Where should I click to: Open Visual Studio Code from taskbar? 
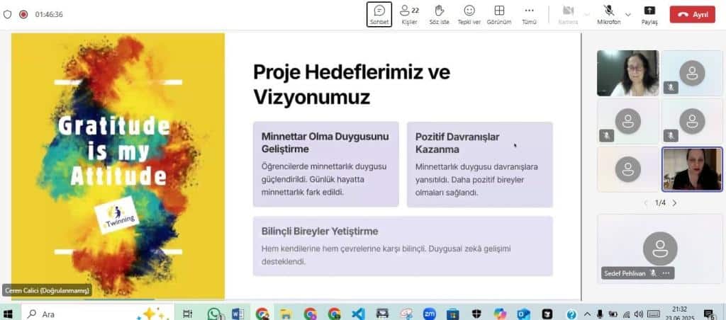pos(357,314)
